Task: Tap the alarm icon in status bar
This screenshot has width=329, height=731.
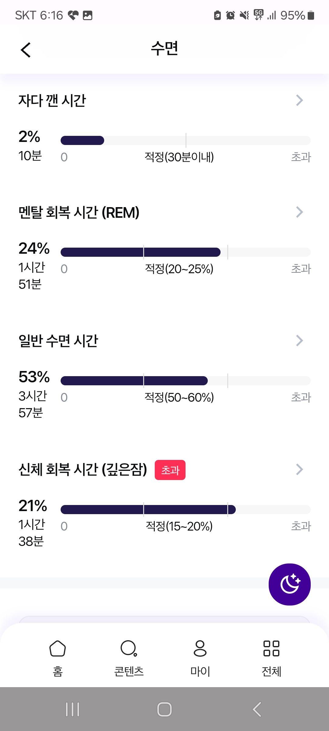Action: [230, 15]
